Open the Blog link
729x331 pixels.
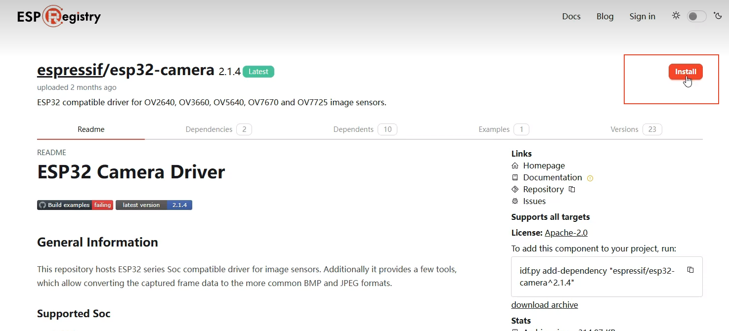[605, 16]
